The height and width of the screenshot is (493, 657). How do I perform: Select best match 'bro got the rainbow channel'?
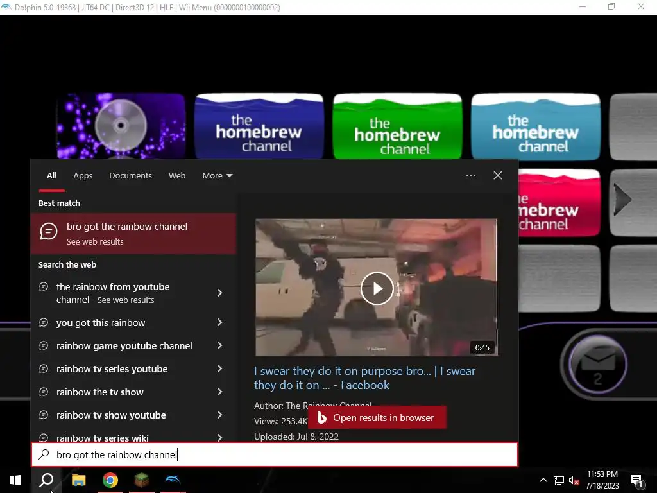tap(133, 234)
